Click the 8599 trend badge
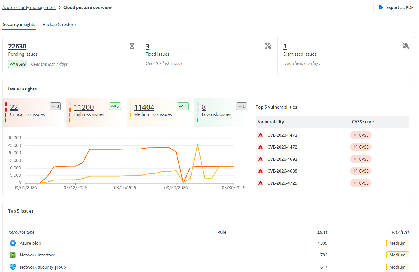 tap(18, 64)
